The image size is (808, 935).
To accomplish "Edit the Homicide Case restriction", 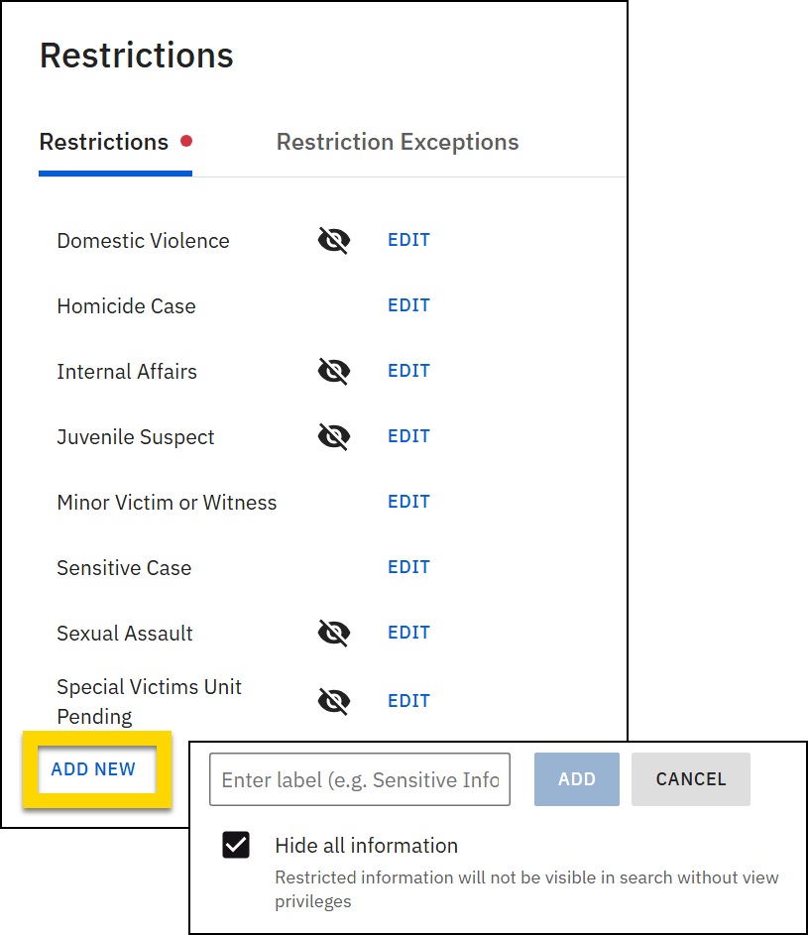I will (x=408, y=305).
